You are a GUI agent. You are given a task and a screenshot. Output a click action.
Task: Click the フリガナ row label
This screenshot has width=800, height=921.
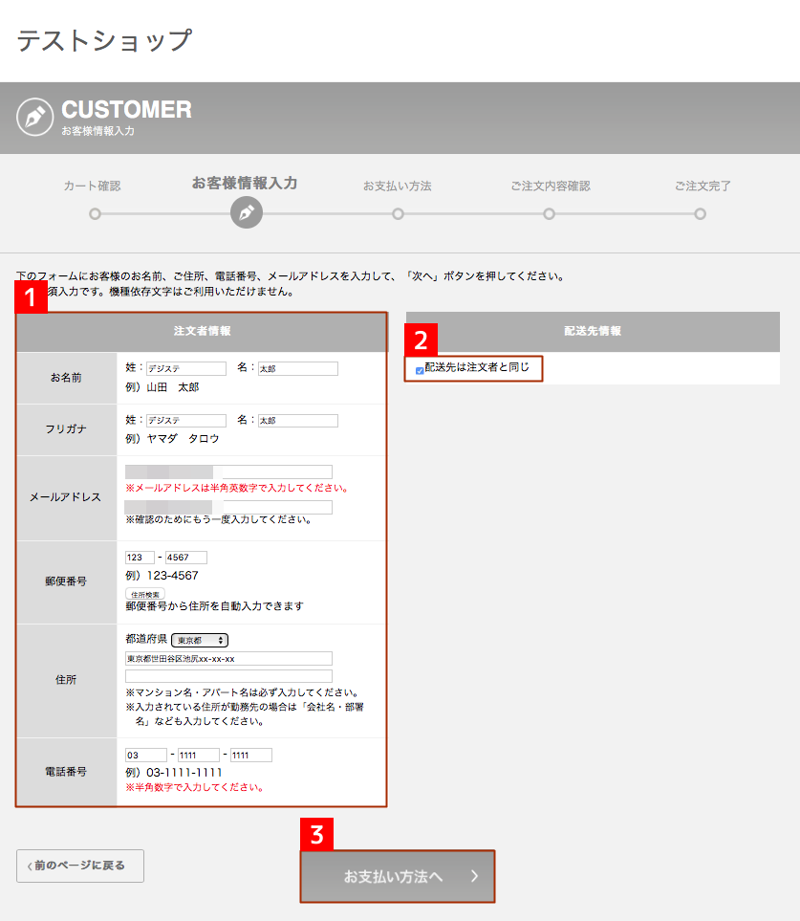66,429
